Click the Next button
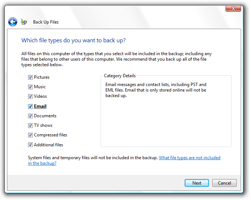Viewport: 251px width, 200px height. 197,183
